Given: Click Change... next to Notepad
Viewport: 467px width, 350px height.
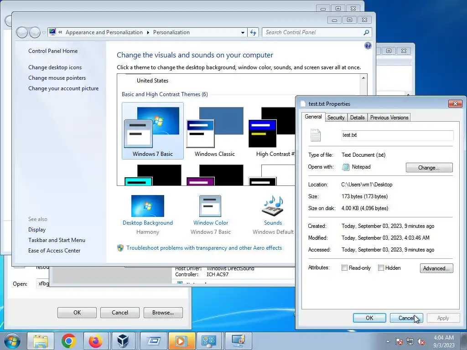Looking at the screenshot, I should click(x=429, y=168).
